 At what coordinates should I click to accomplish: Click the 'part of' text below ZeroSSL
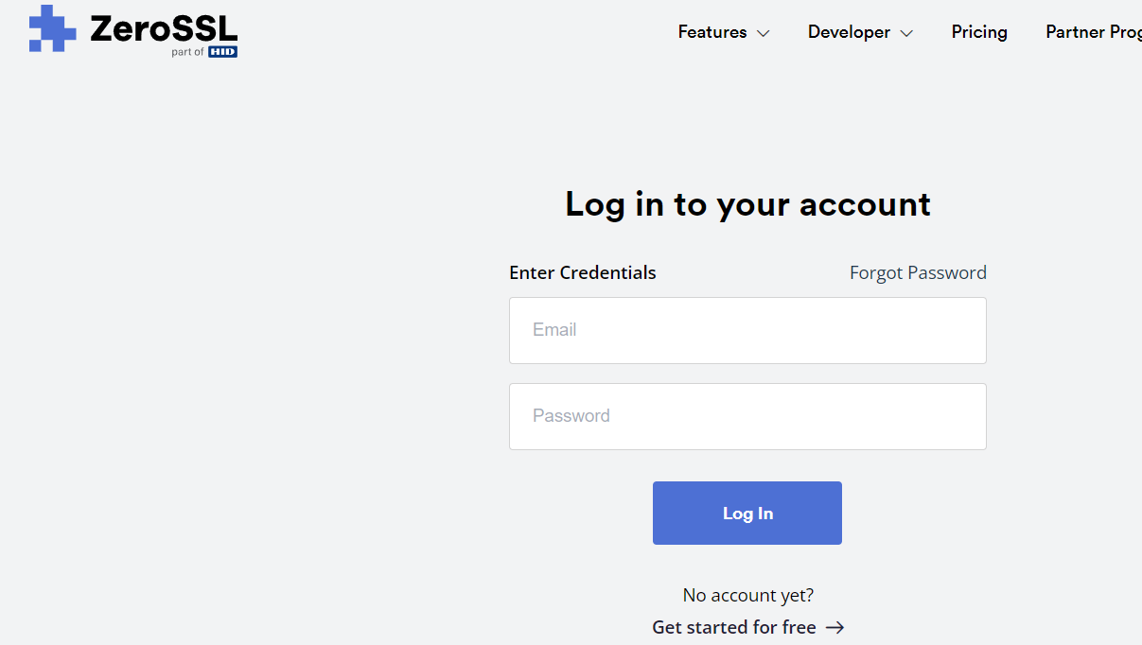(187, 52)
